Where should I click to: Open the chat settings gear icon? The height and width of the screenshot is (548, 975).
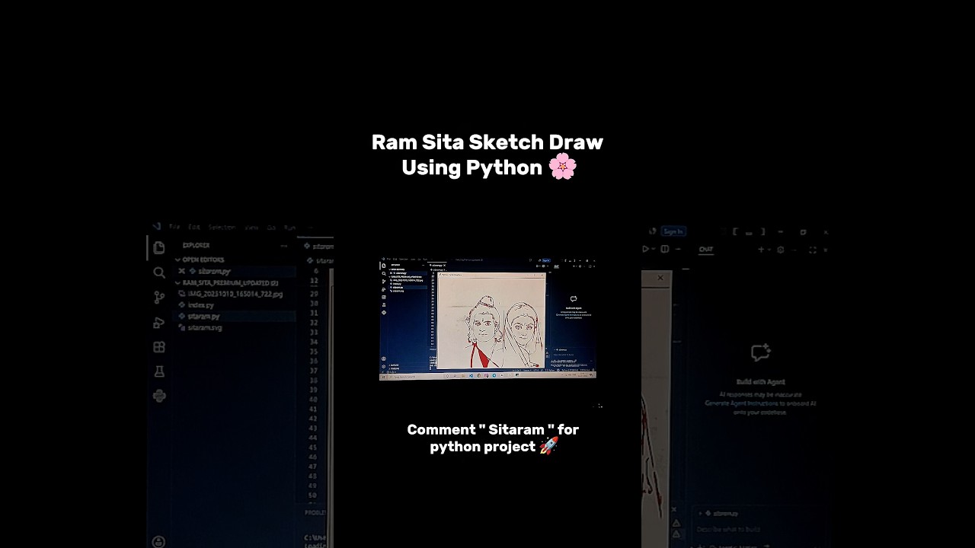(781, 250)
